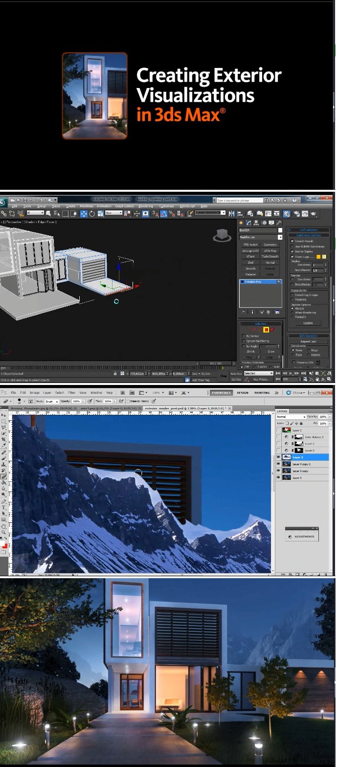Viewport: 337px width, 767px height.
Task: Select Polygon sub-object level icon
Action: click(x=266, y=330)
